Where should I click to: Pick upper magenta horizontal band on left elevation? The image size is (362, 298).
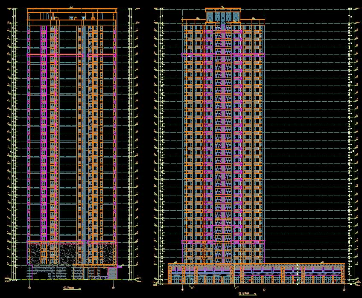tap(72, 55)
